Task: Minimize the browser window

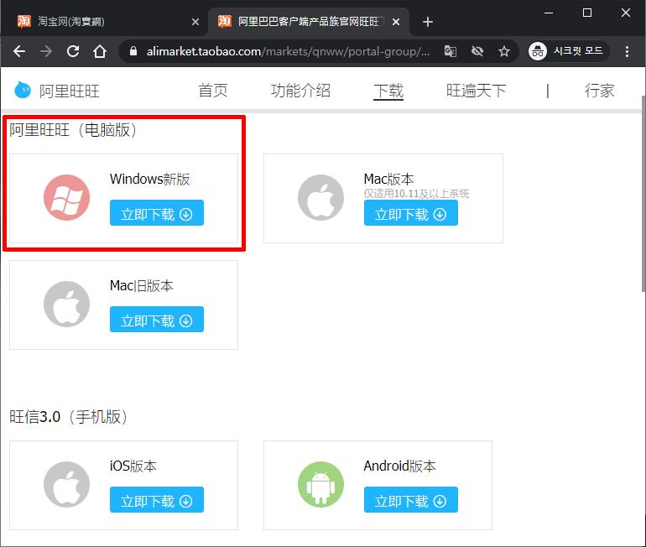Action: tap(549, 13)
